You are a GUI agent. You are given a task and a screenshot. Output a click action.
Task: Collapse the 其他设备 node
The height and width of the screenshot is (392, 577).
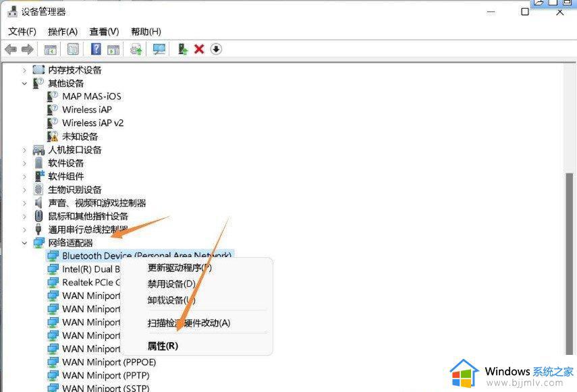24,84
